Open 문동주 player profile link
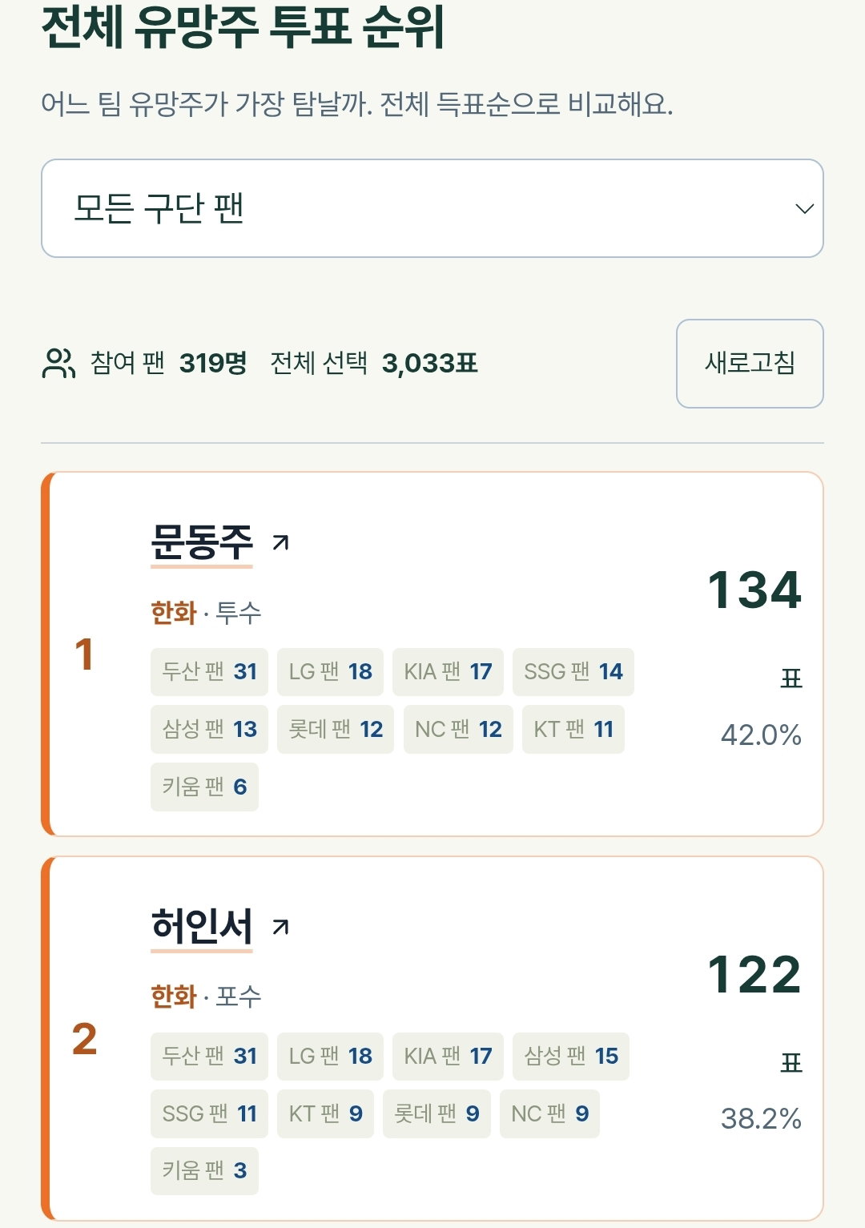 click(202, 542)
